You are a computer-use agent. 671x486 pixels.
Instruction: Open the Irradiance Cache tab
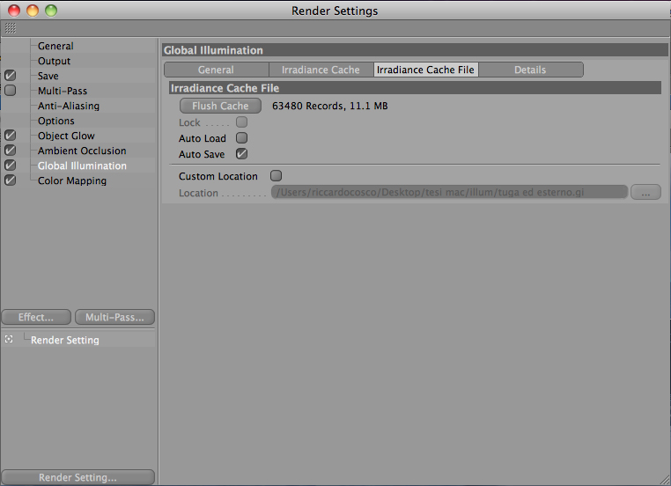321,70
